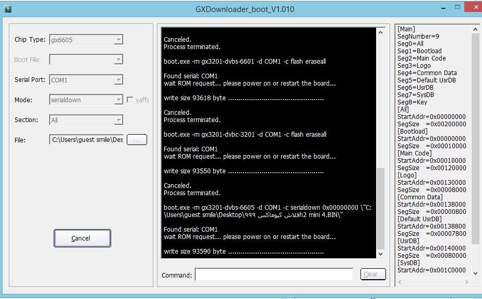Click the '[Main Code]' section header
482x299 pixels.
click(x=415, y=153)
